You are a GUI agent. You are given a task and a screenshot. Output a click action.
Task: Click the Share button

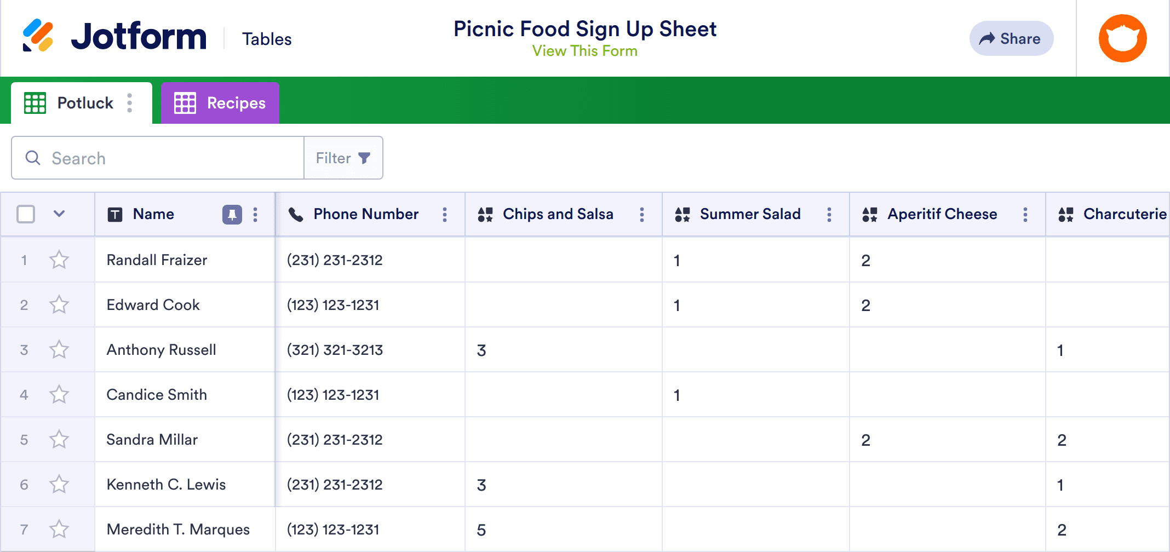[x=1011, y=39]
